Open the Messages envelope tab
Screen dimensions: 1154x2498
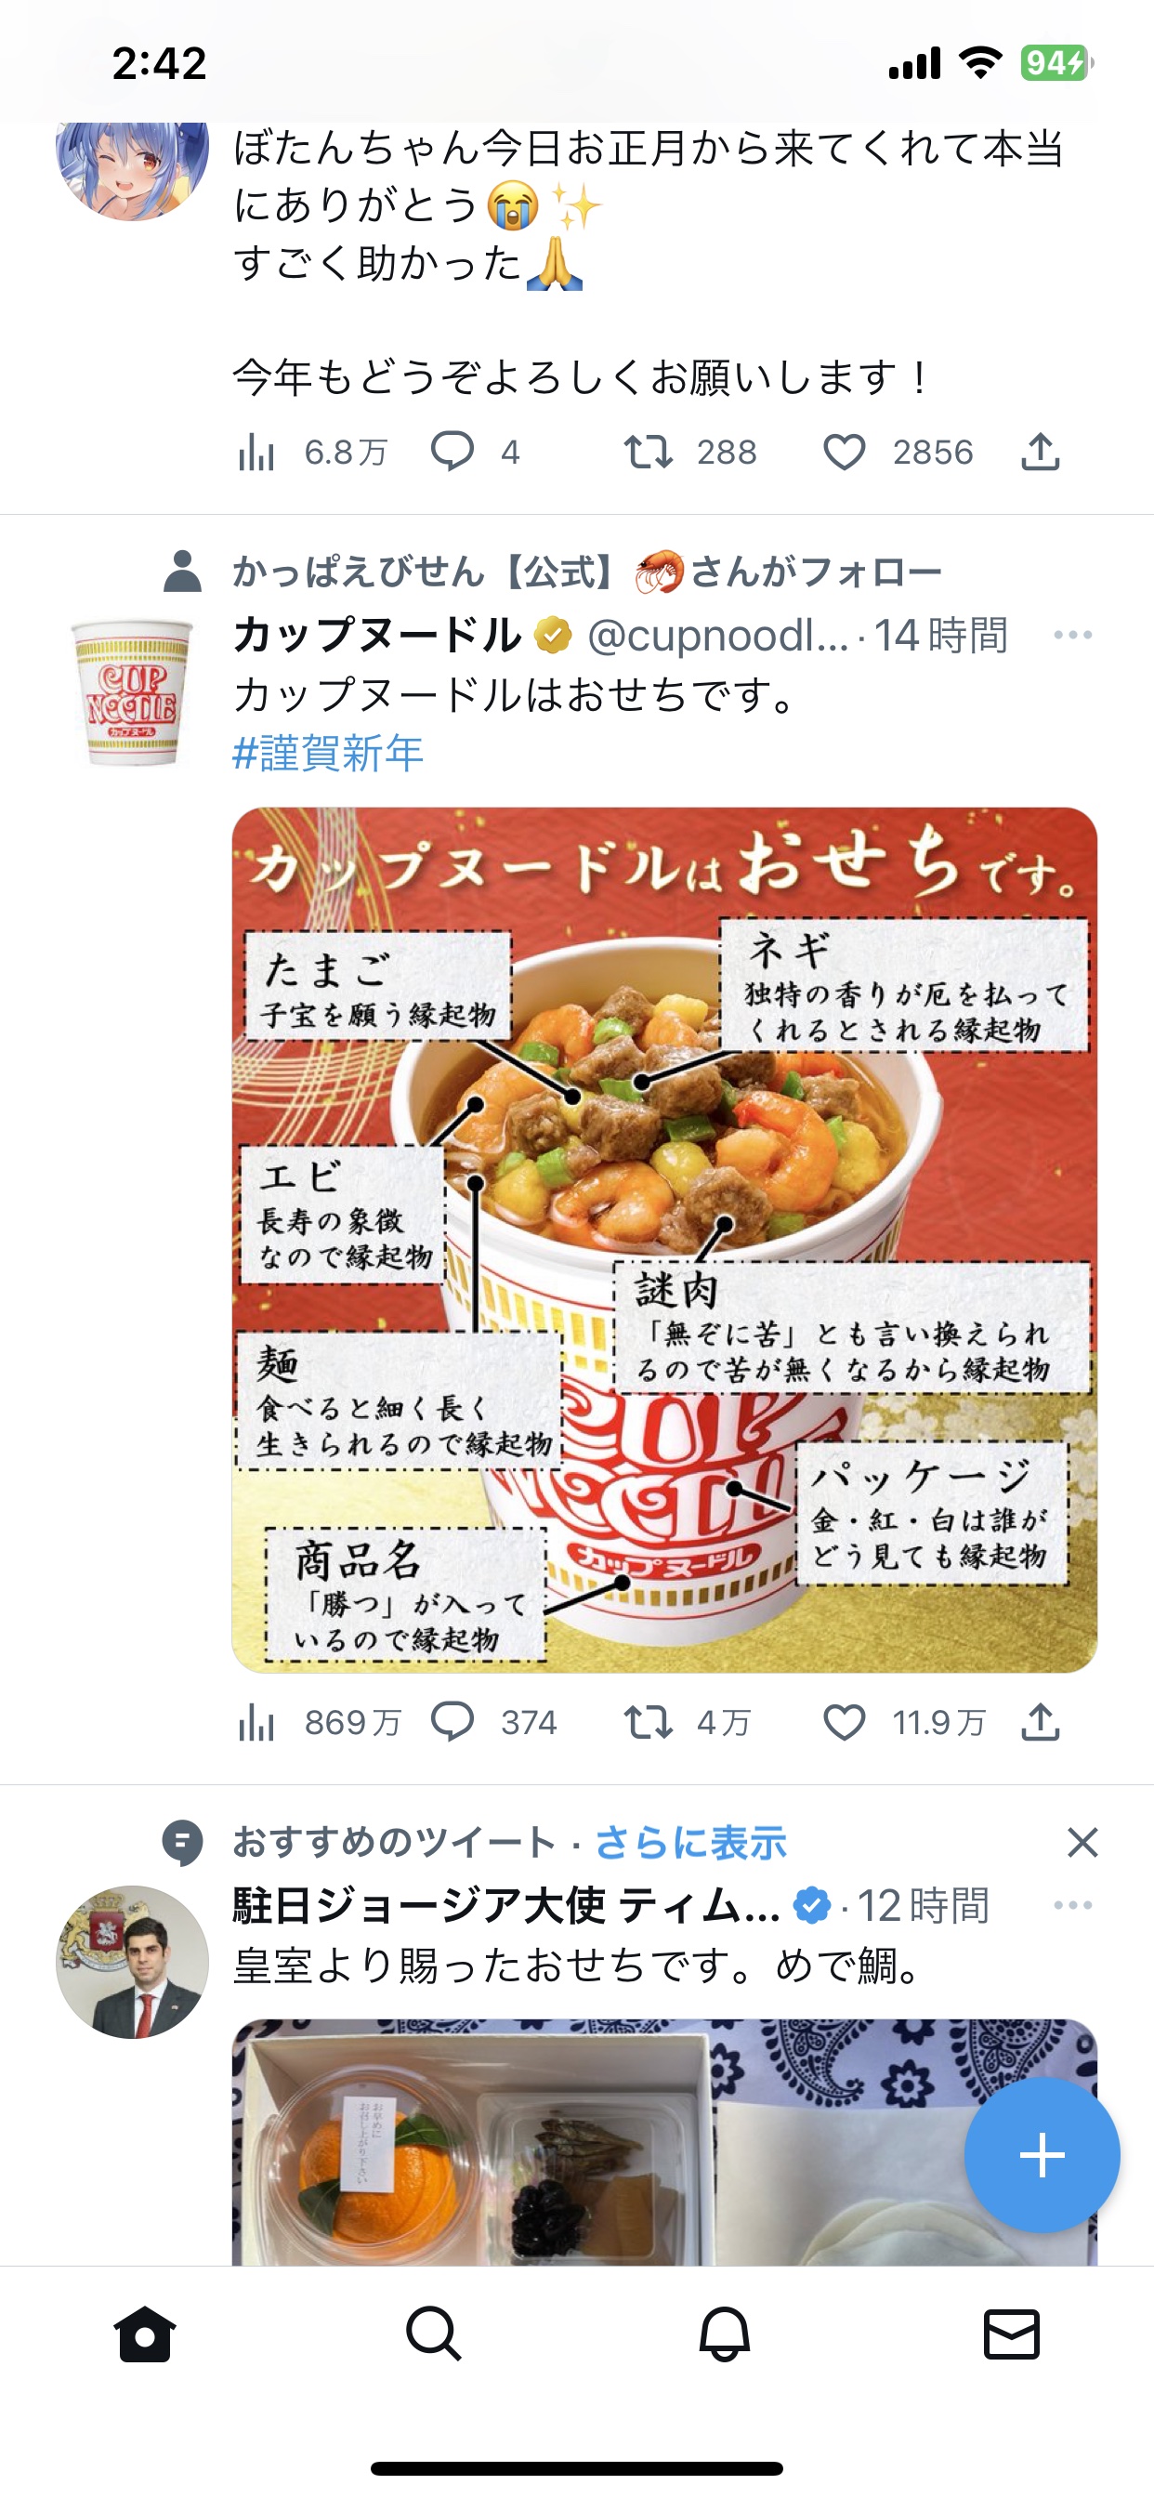1012,2335
